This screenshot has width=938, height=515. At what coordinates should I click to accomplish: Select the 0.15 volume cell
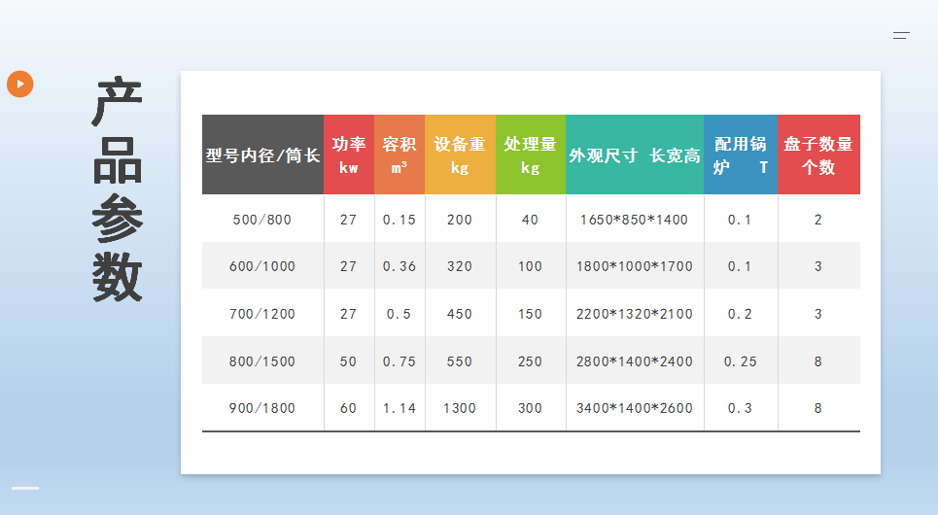(400, 220)
